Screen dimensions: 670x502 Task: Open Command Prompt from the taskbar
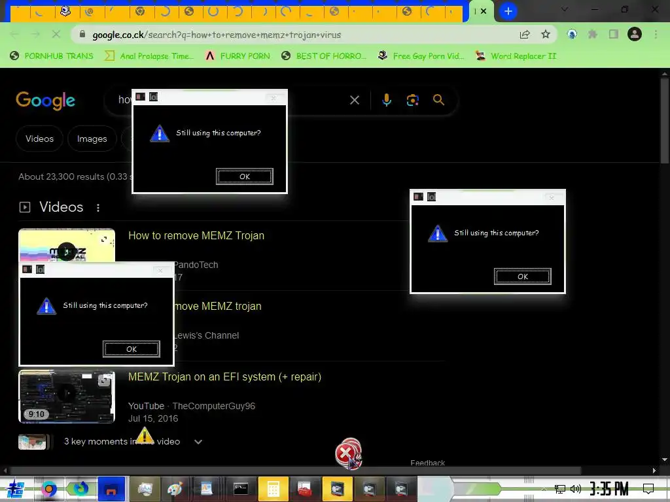241,489
